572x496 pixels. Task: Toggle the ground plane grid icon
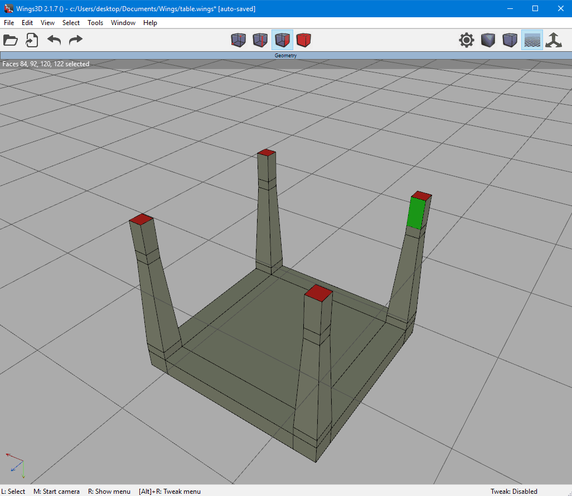(532, 40)
